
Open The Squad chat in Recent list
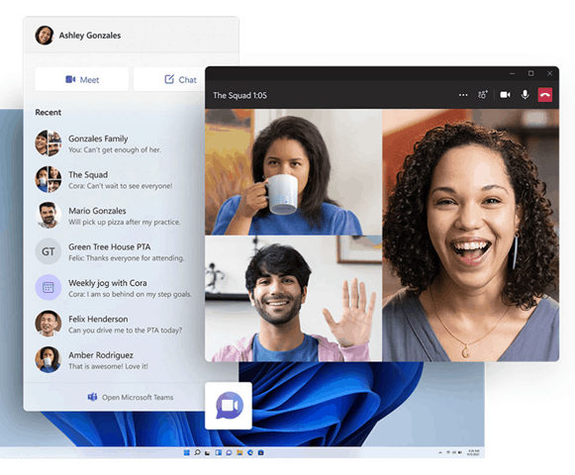(x=114, y=180)
